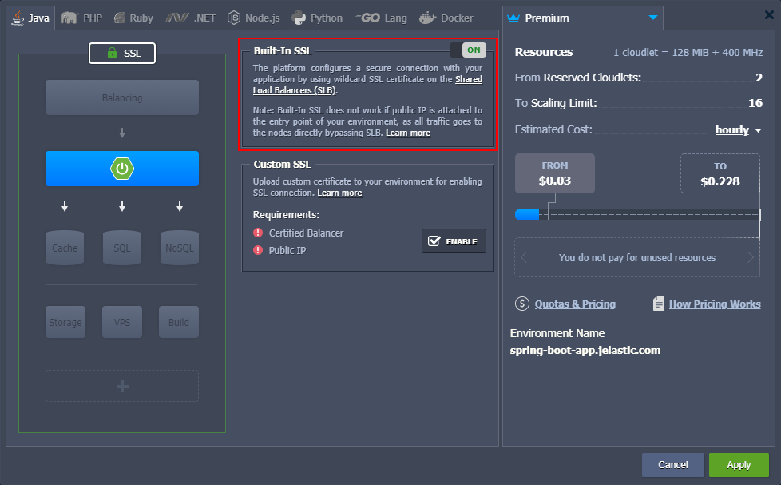Select the Spring Boot application server node
Viewport: 781px width, 485px height.
click(x=122, y=169)
